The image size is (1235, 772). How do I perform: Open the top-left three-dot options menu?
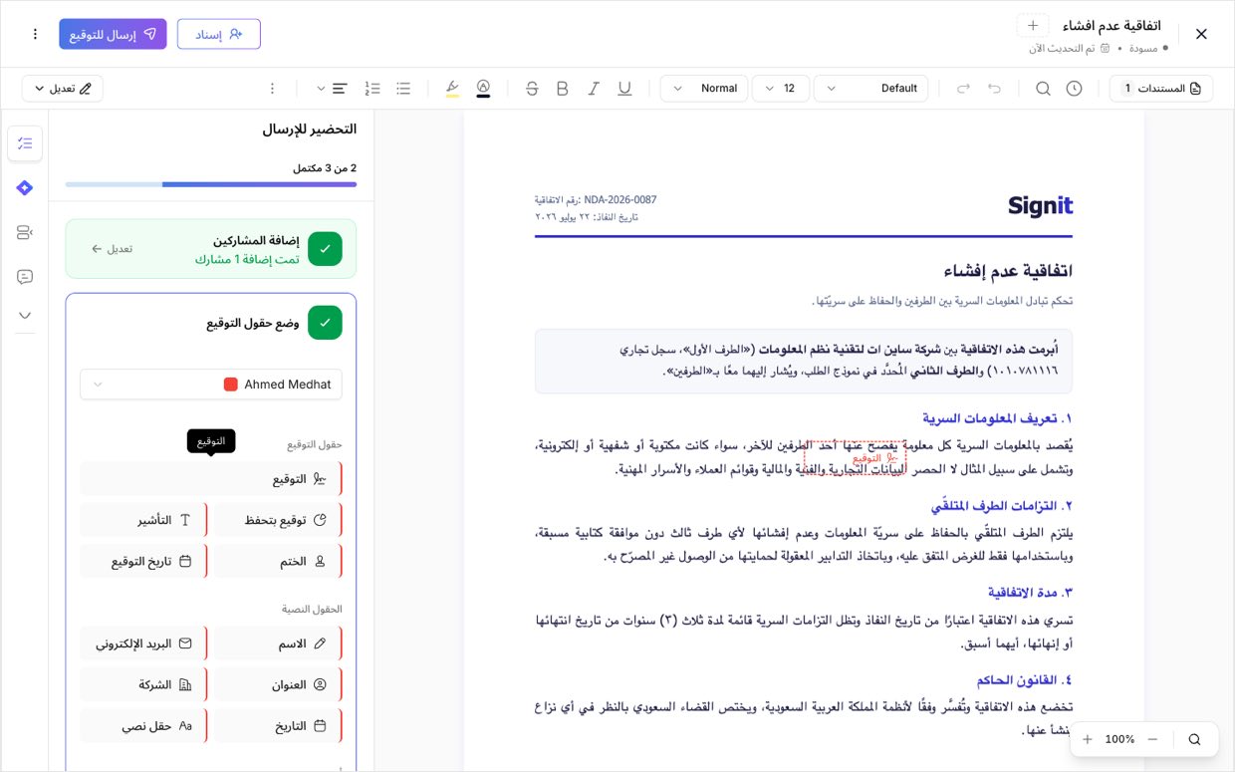click(35, 34)
